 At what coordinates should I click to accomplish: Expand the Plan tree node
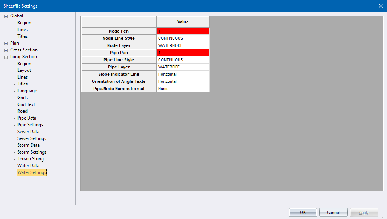[6, 43]
